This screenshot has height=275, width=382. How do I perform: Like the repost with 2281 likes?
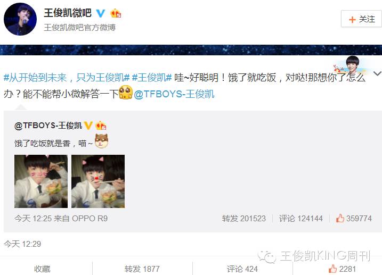(x=342, y=269)
